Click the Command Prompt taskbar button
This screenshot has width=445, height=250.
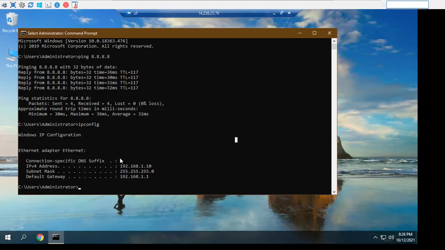[56, 237]
